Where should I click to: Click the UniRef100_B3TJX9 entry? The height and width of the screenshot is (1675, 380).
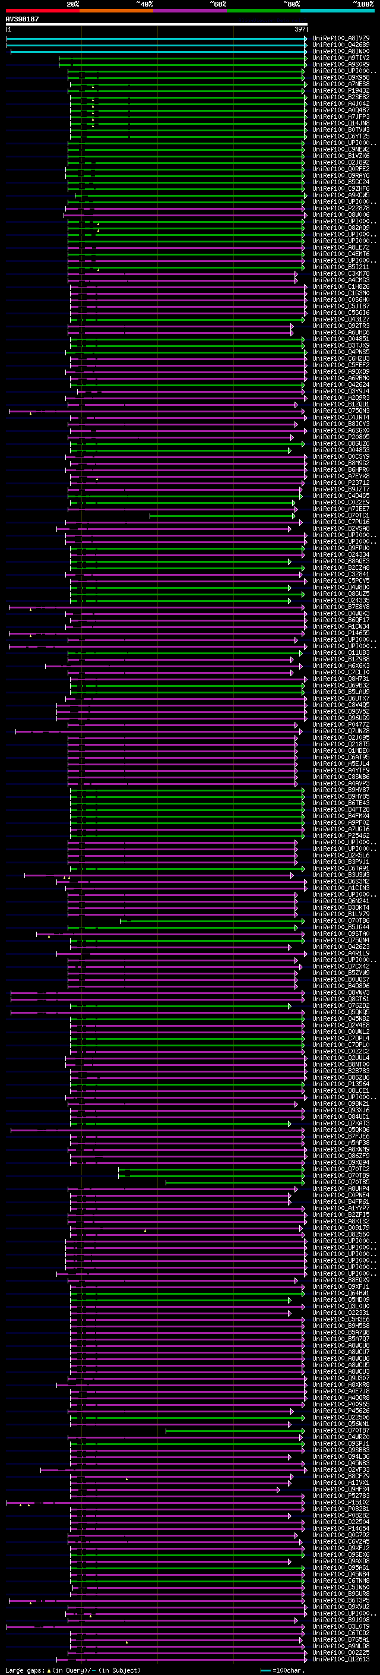click(341, 345)
